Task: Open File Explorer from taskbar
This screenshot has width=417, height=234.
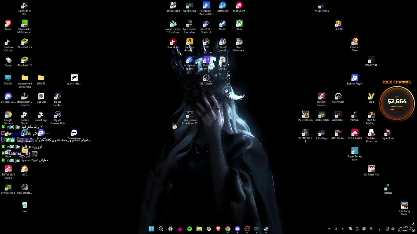Action: 199,229
